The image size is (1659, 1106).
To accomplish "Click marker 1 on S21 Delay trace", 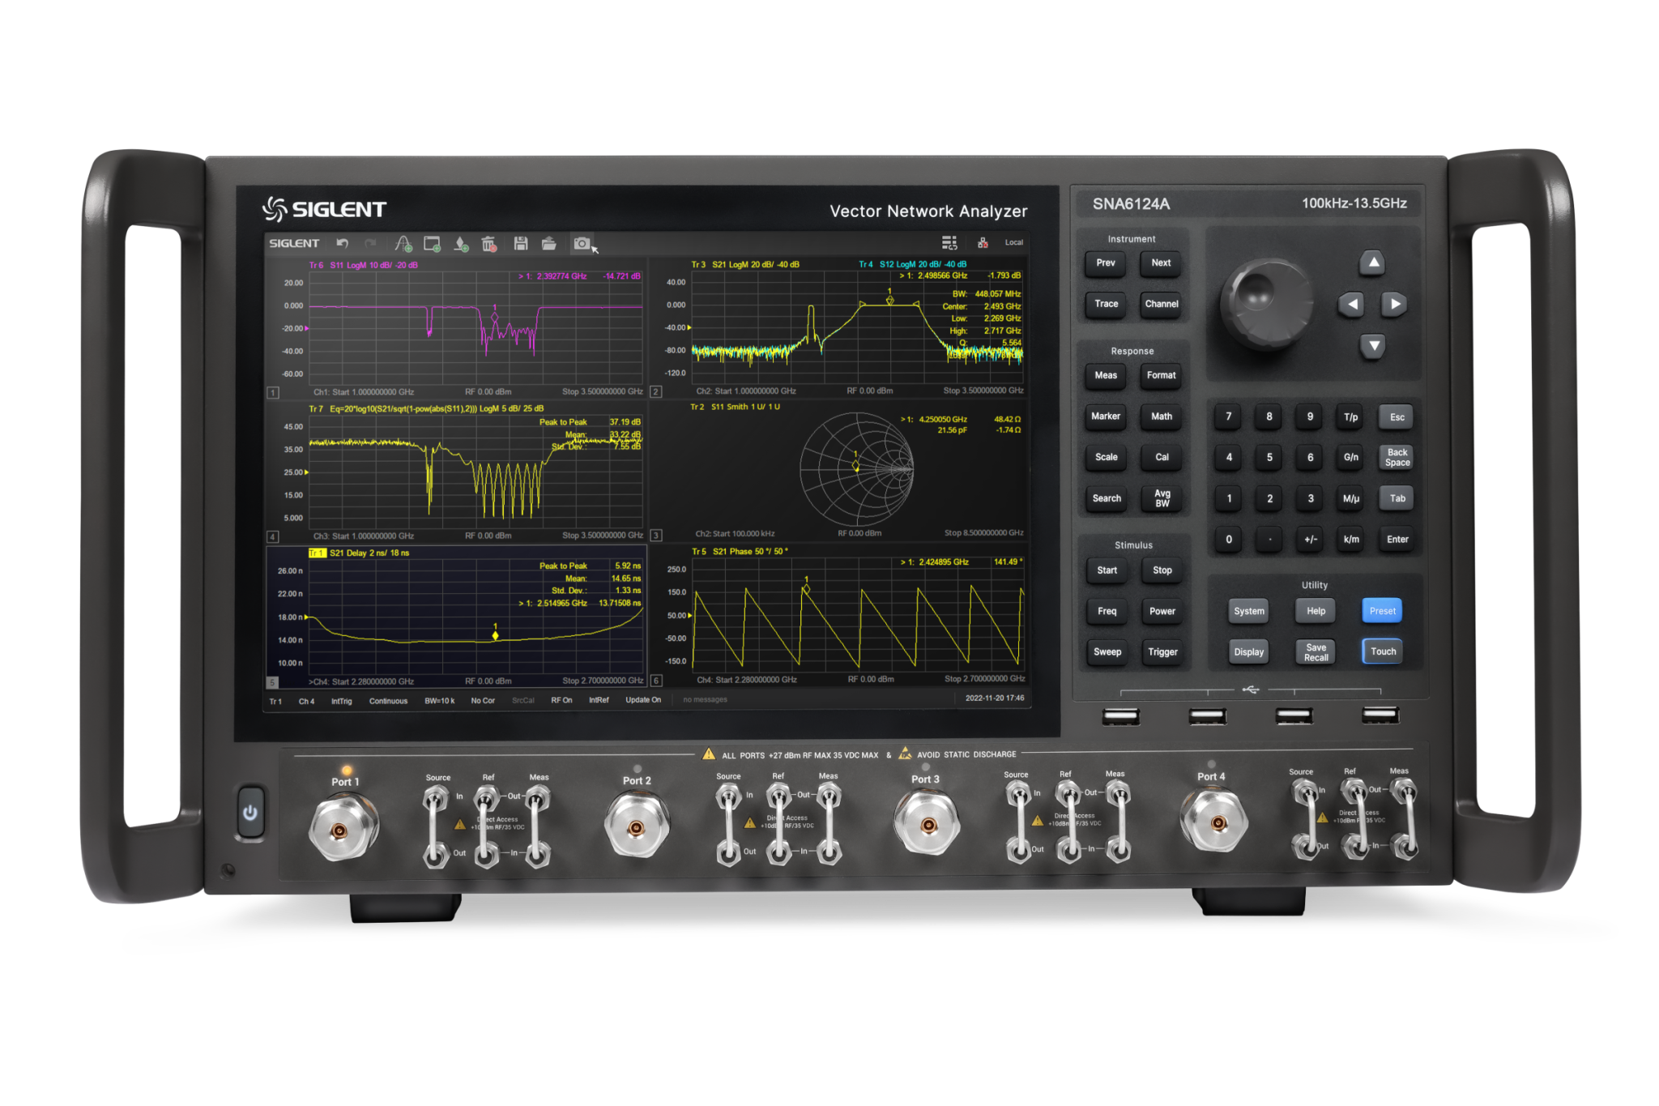I will tap(496, 634).
